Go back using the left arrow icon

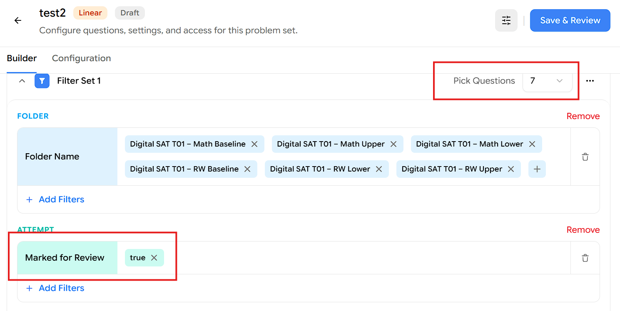coord(17,20)
